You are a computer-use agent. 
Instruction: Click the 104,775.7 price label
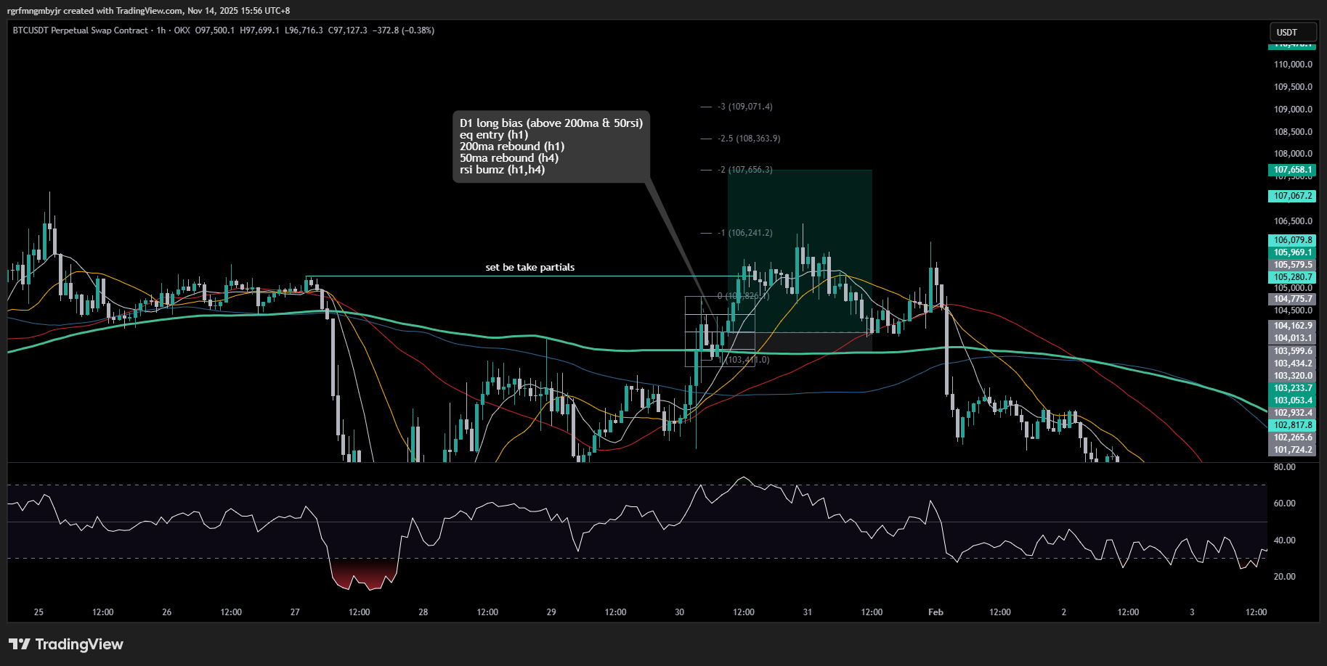point(1292,299)
